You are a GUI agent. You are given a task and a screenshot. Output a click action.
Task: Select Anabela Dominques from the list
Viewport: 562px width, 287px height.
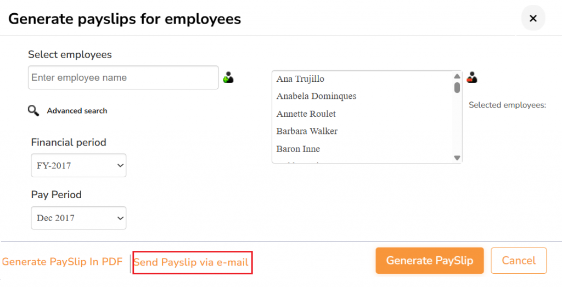coord(316,96)
